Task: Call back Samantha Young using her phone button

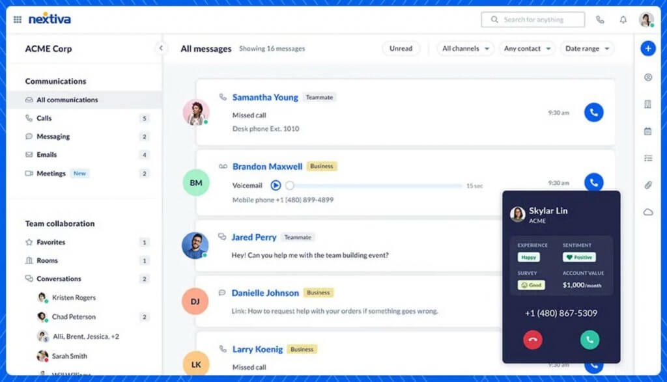Action: 593,112
